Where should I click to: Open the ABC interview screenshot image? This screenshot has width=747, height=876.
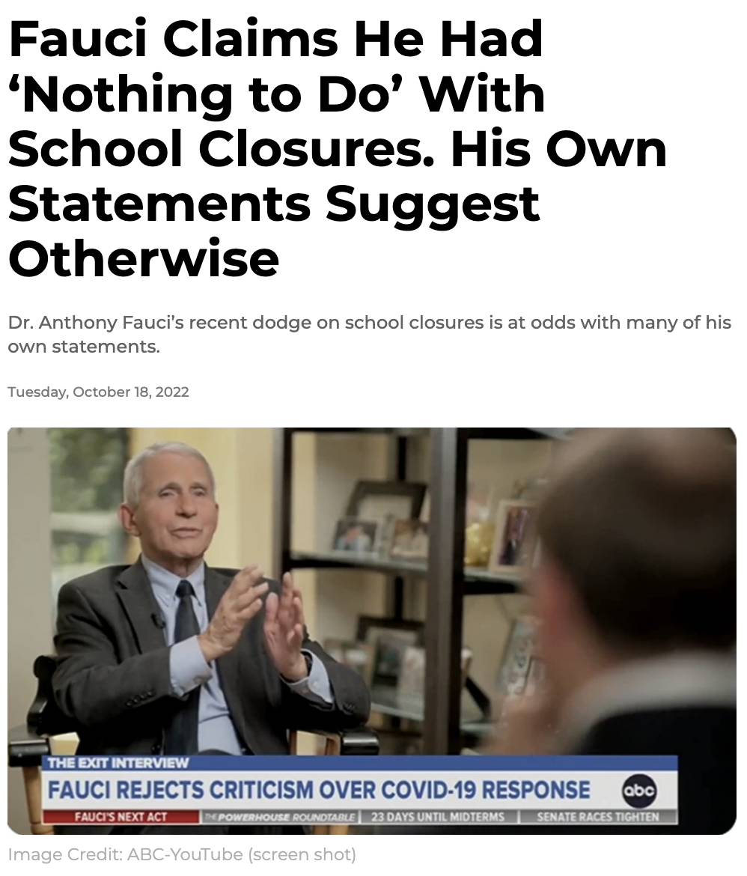(371, 630)
